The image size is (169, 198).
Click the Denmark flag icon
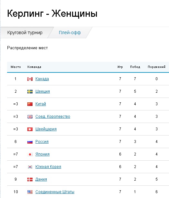tap(30, 179)
